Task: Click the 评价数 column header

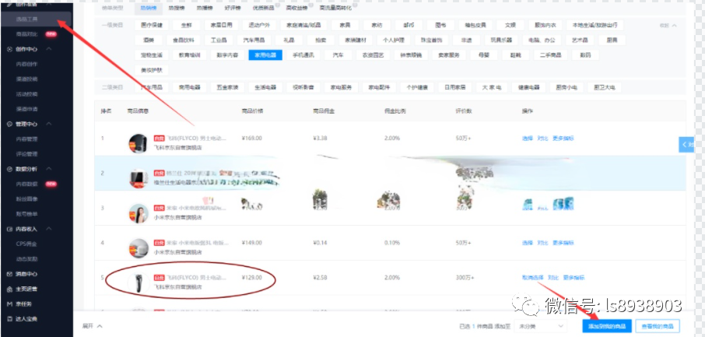Action: click(x=464, y=111)
